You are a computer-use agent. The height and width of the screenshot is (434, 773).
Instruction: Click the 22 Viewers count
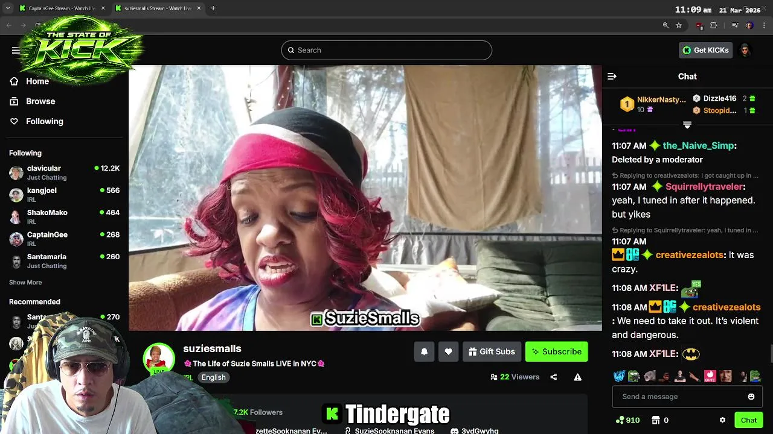(515, 377)
